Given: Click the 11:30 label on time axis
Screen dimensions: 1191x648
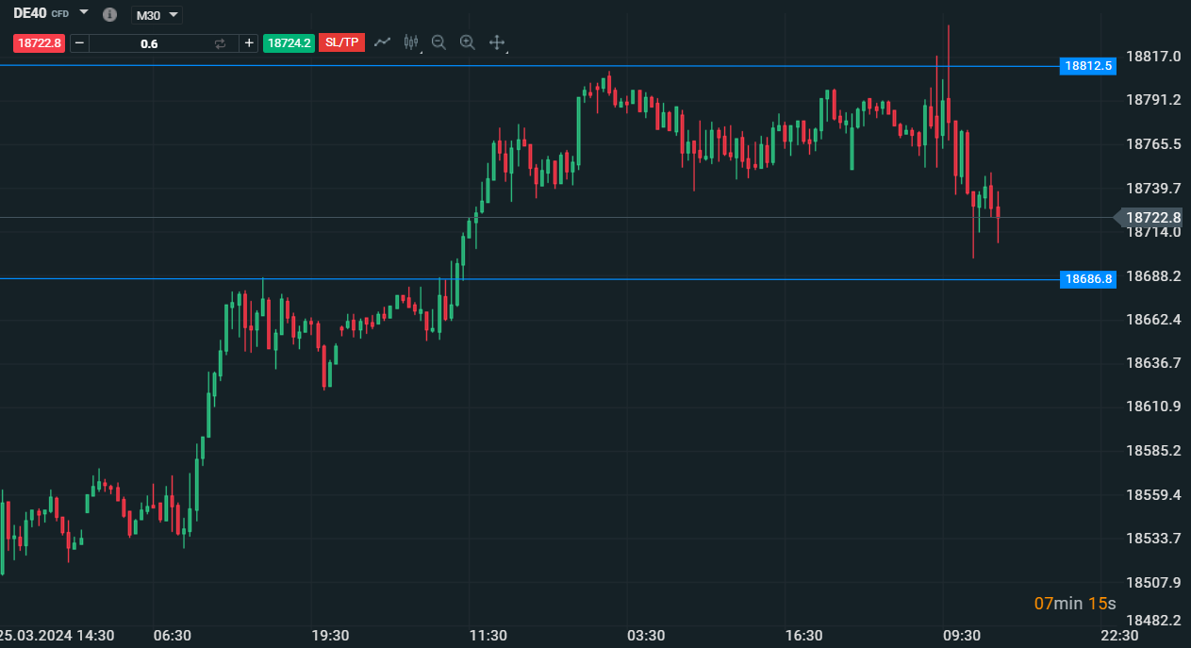Looking at the screenshot, I should coord(488,636).
